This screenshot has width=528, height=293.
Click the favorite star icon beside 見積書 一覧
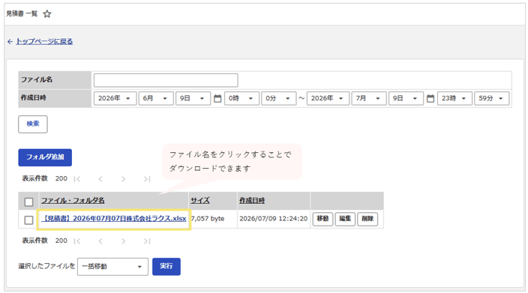click(47, 13)
